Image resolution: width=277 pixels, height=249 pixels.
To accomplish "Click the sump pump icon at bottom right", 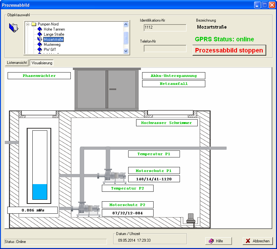I will point(190,218).
